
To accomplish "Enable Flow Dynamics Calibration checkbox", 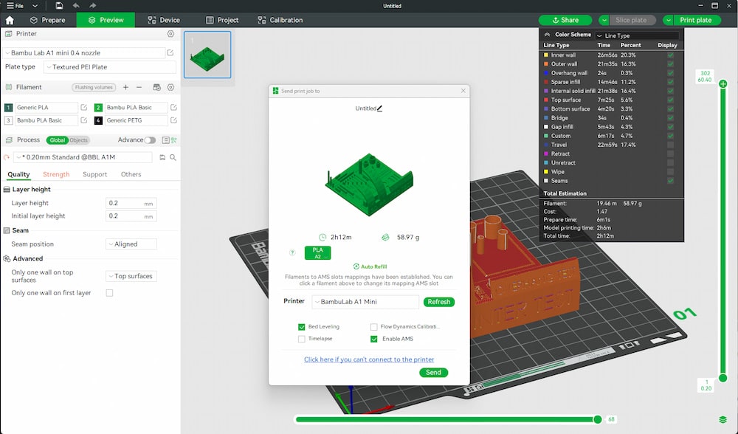I will [x=373, y=327].
